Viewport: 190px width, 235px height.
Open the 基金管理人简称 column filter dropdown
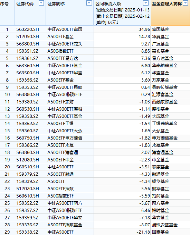tap(186, 3)
